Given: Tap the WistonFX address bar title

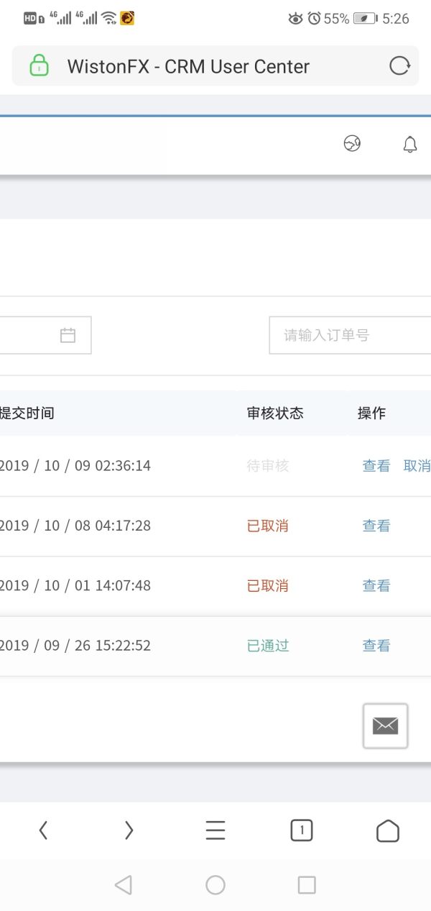Looking at the screenshot, I should (x=188, y=66).
